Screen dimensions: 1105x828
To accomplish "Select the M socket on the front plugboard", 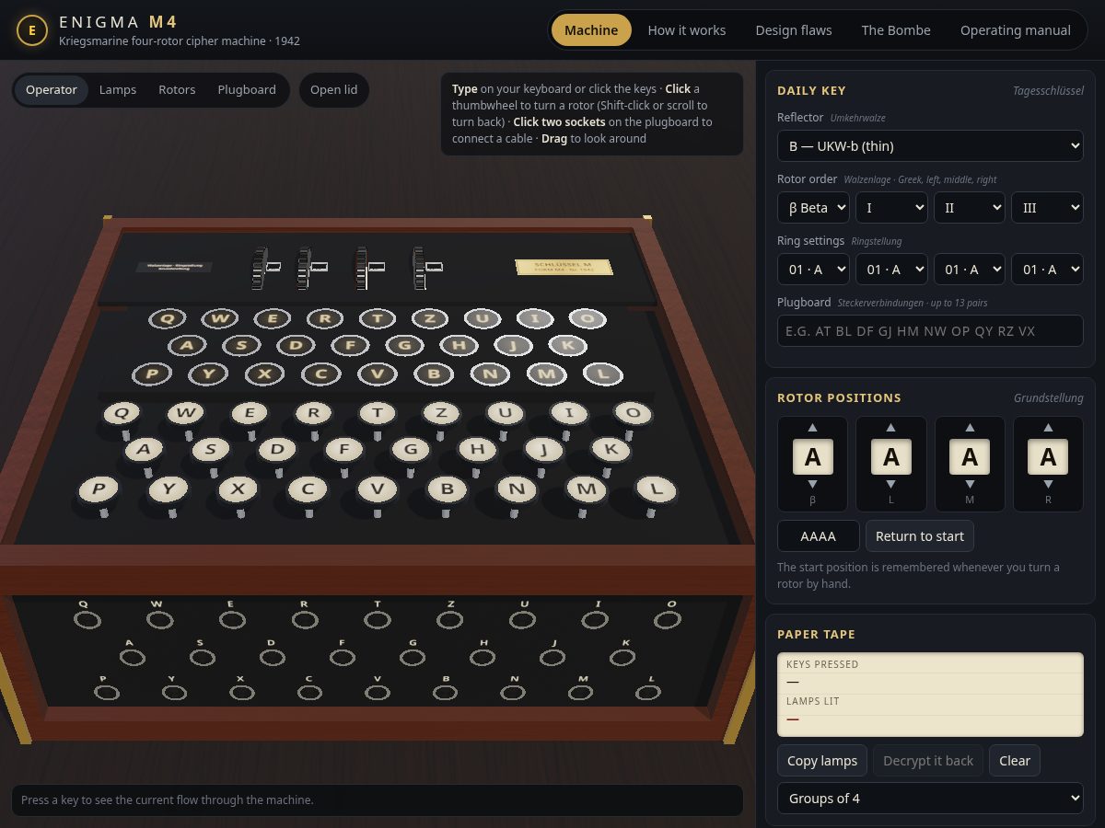I will (580, 693).
